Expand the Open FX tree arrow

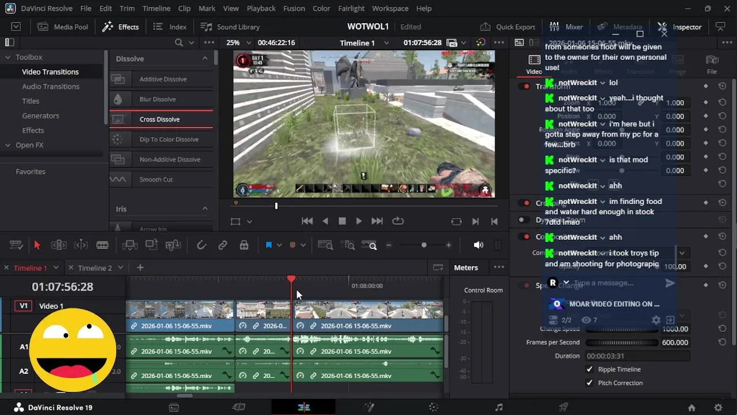(8, 145)
